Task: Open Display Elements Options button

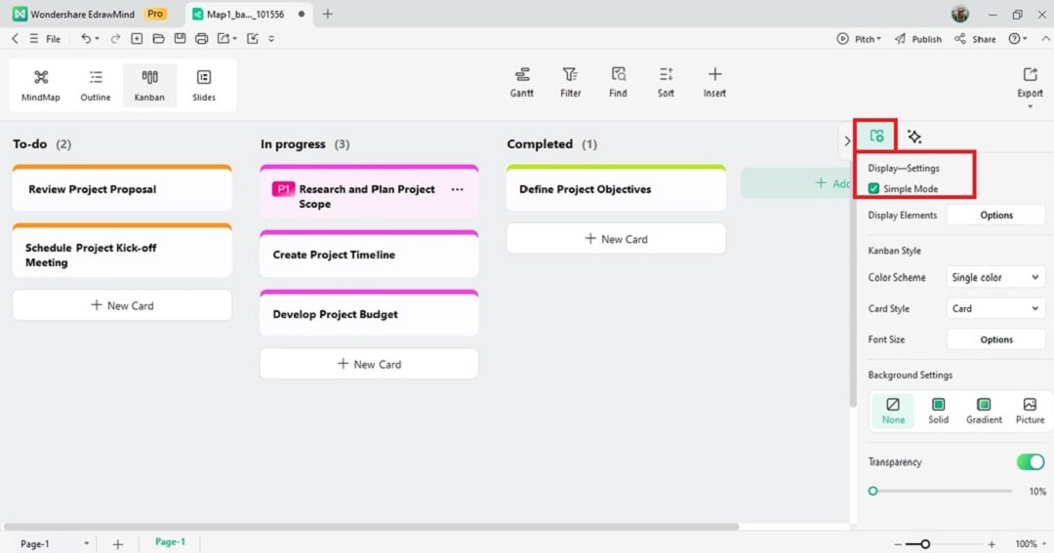Action: point(995,215)
